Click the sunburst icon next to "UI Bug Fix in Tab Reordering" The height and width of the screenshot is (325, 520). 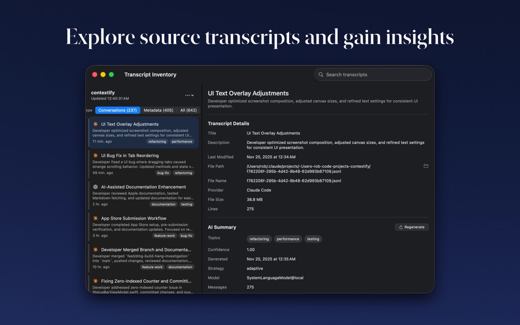click(95, 155)
